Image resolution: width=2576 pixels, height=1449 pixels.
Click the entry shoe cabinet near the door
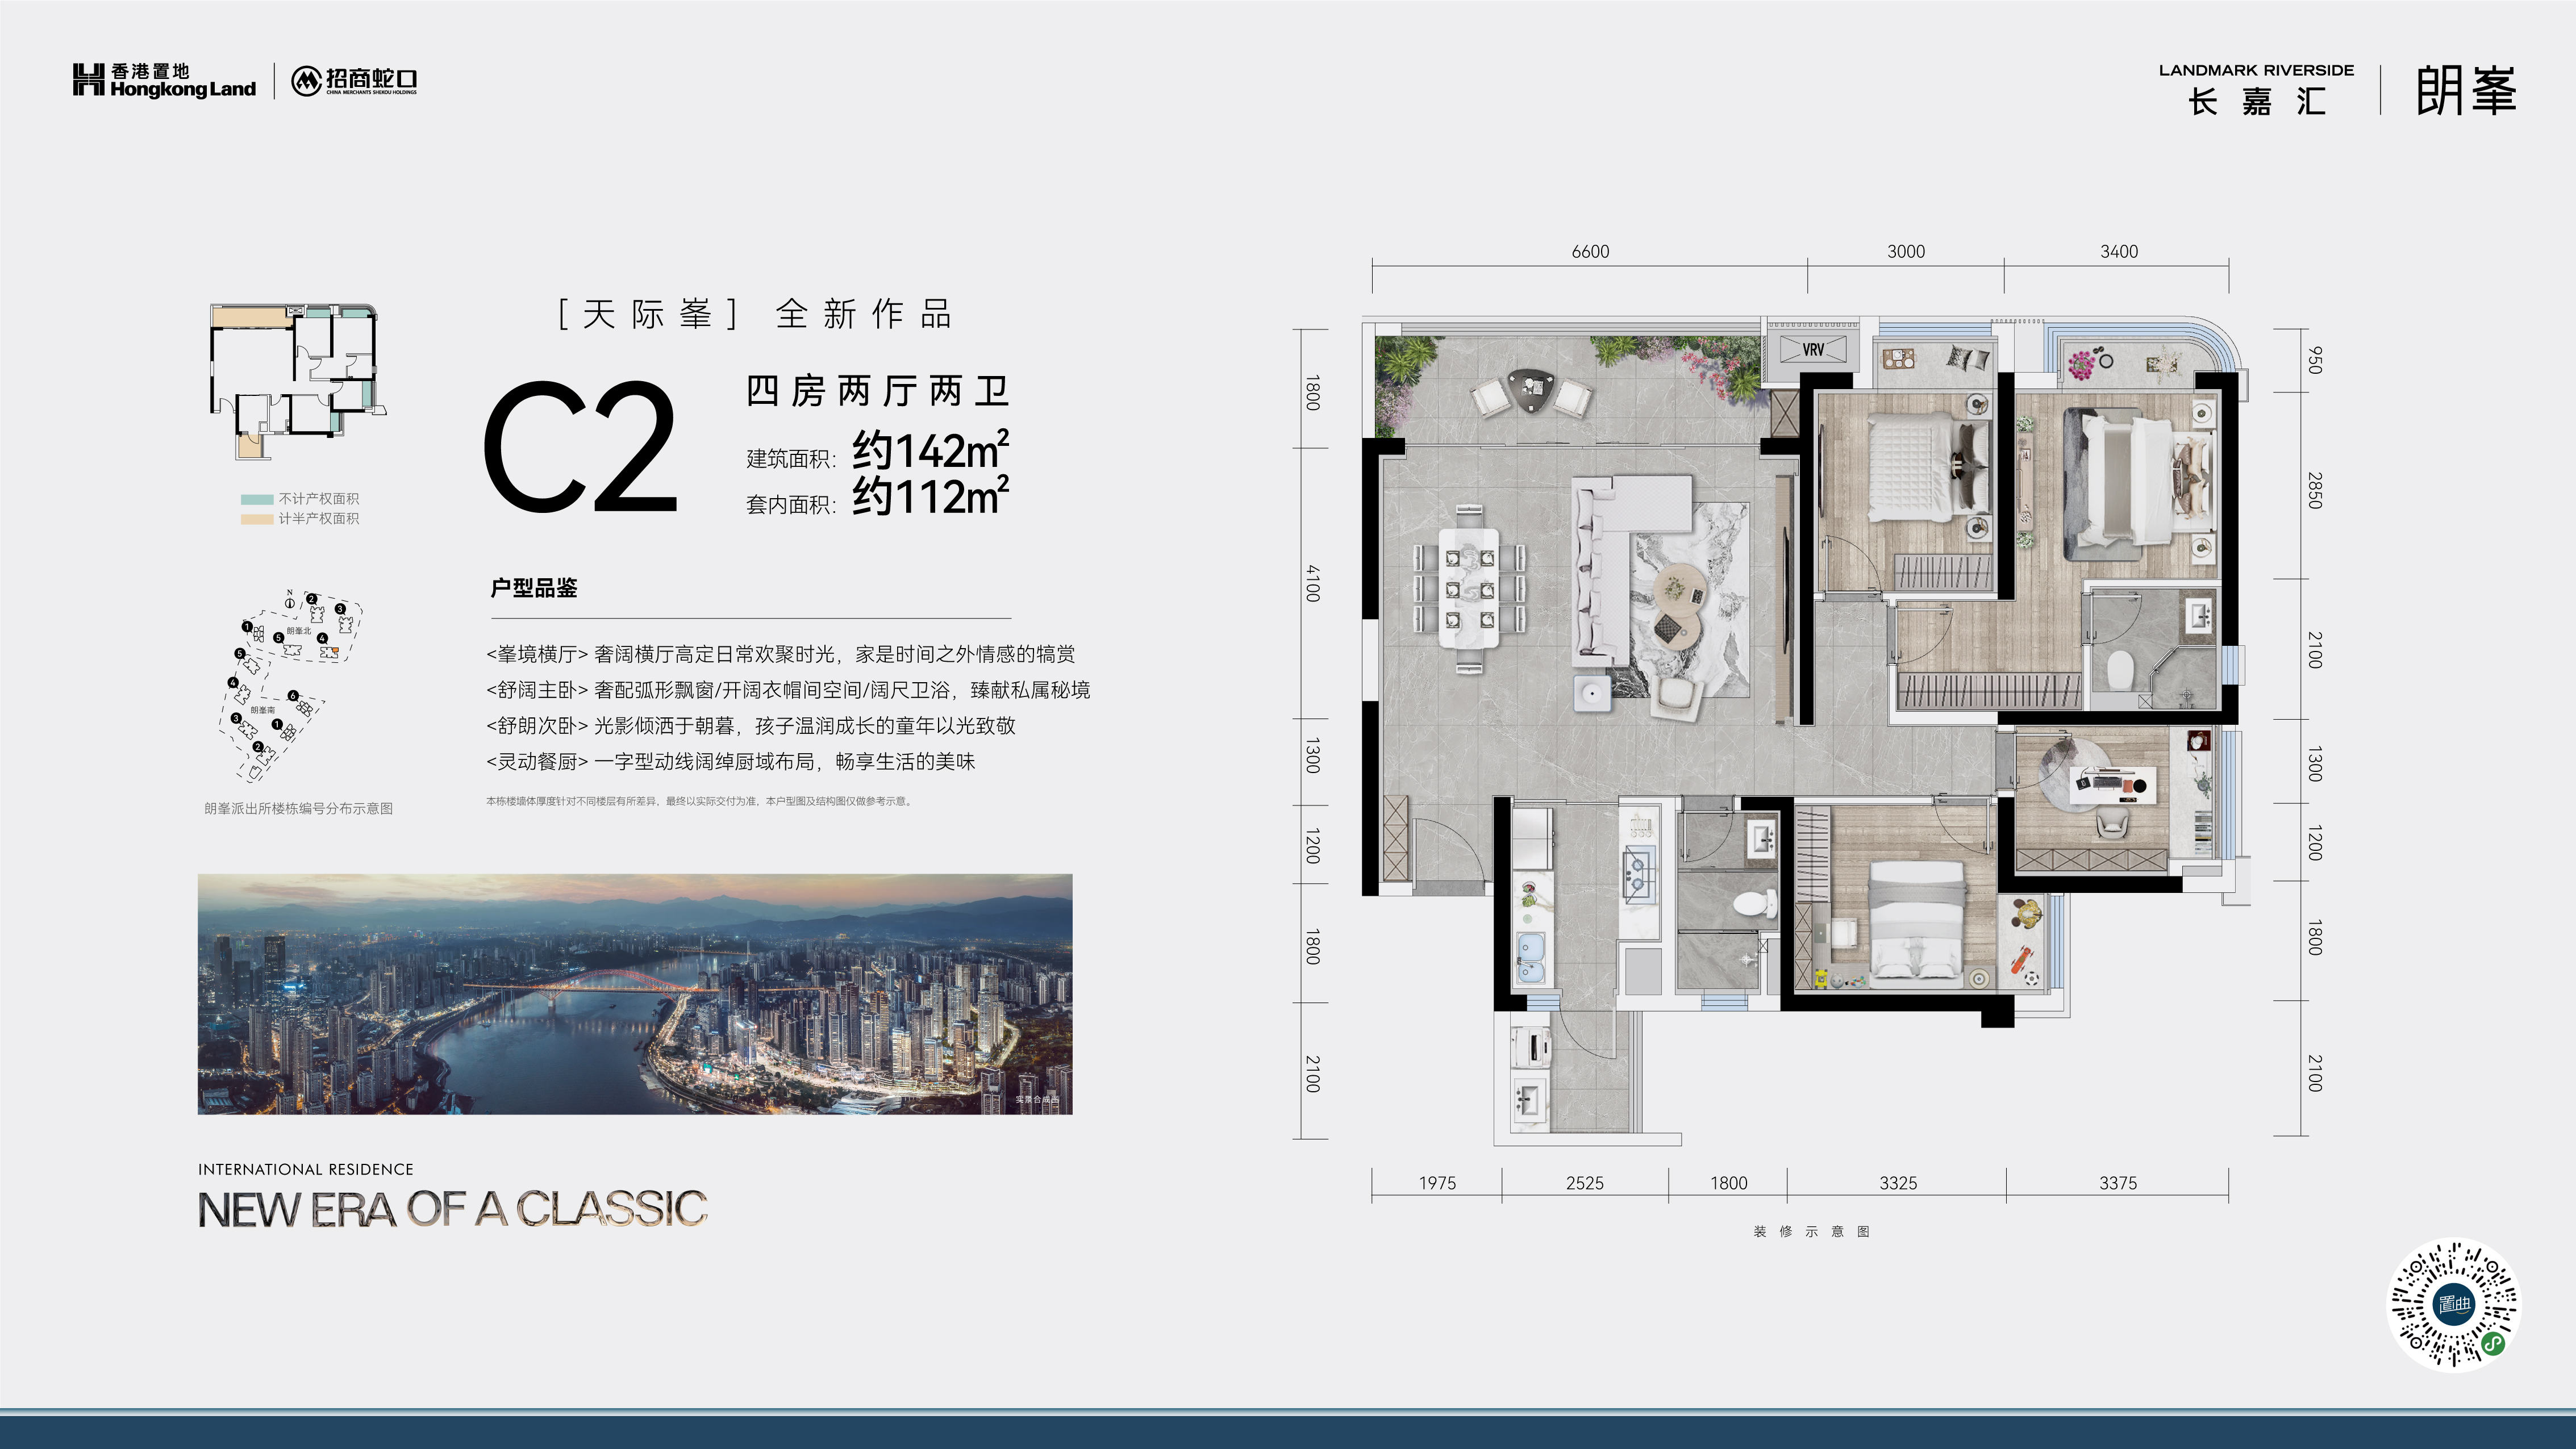(1396, 838)
